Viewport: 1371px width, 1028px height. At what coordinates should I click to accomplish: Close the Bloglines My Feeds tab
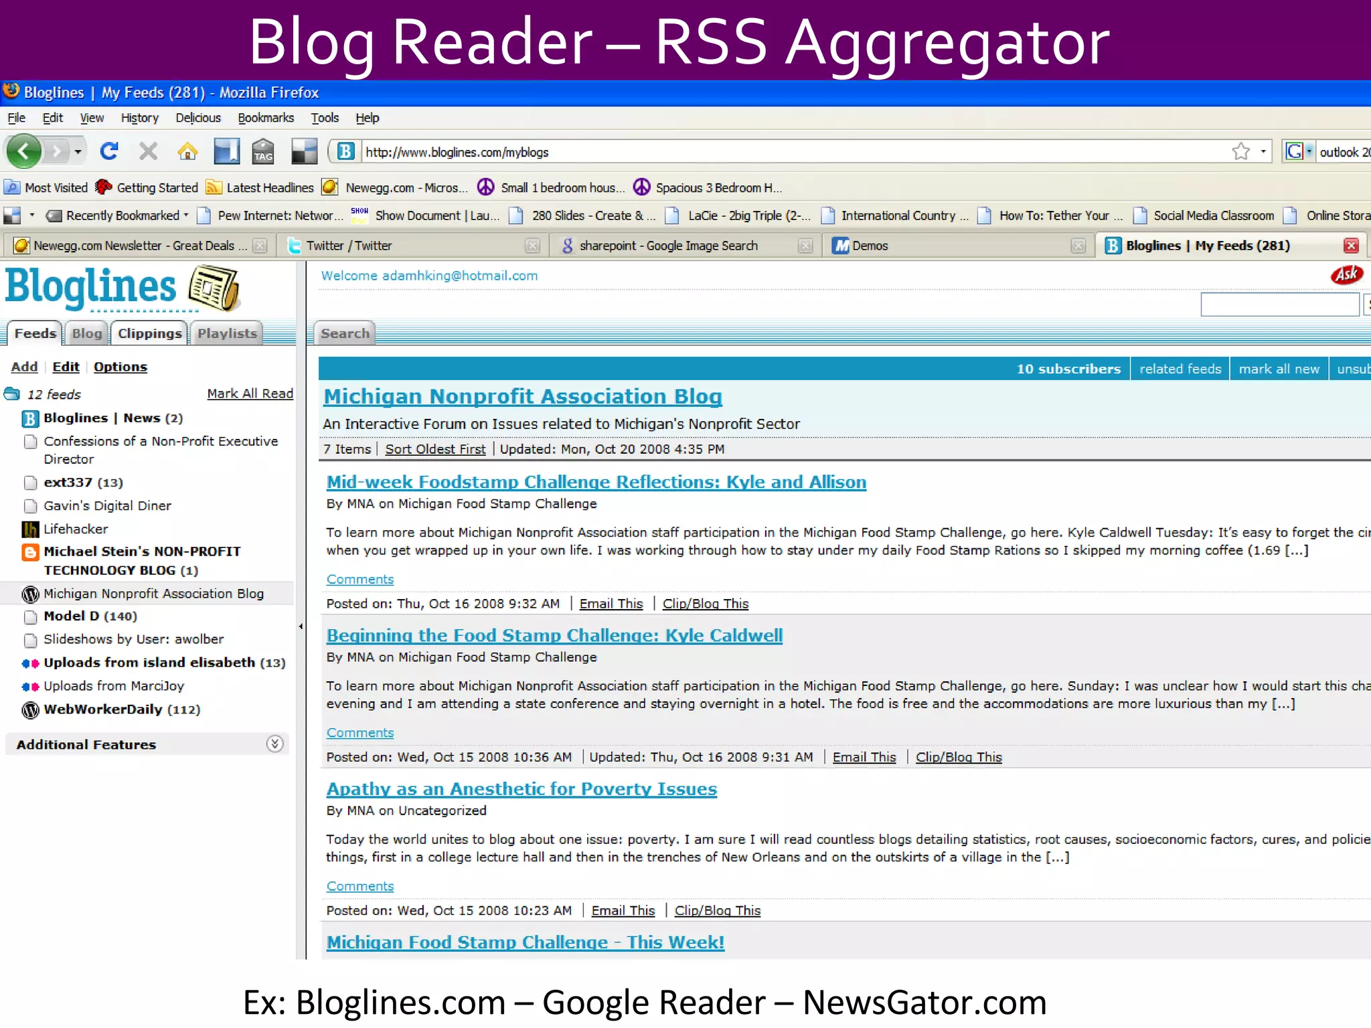tap(1351, 246)
